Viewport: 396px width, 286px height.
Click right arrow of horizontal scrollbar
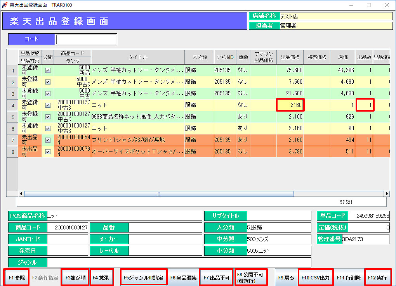387,194
